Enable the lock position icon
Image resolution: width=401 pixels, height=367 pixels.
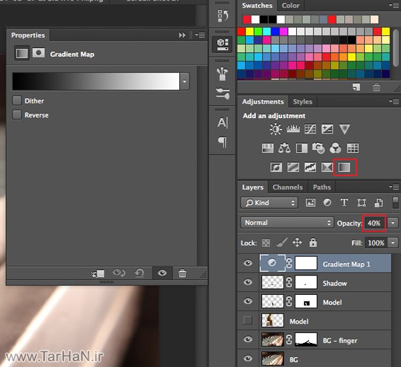click(297, 243)
